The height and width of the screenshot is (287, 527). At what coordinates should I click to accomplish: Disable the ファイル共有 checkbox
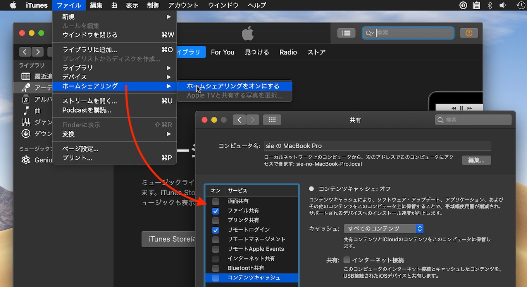coord(215,211)
